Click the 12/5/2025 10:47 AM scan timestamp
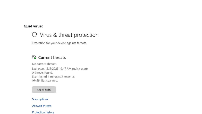The image size is (202, 114). pyautogui.click(x=58, y=69)
